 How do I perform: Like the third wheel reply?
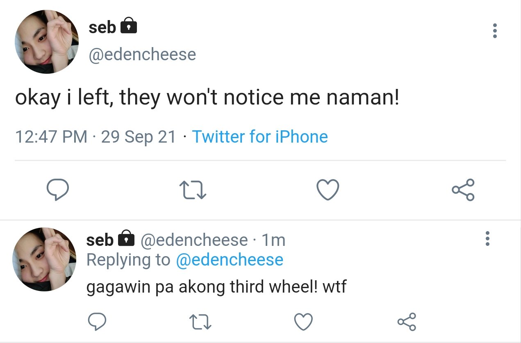[304, 322]
